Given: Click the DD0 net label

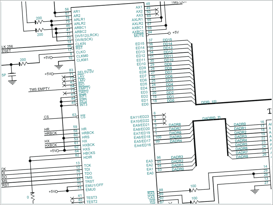Looking at the screenshot, I should [x=171, y=101].
